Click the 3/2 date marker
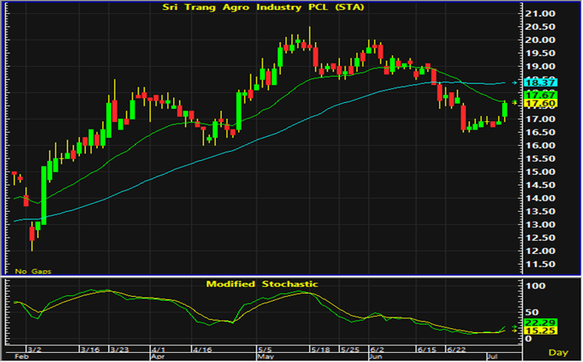Image resolution: width=583 pixels, height=362 pixels. coord(35,350)
